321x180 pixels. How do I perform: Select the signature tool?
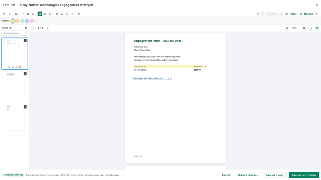(16, 14)
